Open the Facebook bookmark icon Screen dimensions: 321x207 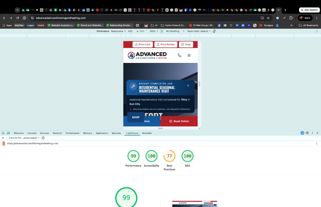coord(219,25)
